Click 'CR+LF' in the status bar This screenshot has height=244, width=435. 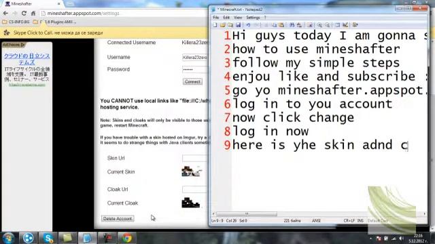coord(349,221)
